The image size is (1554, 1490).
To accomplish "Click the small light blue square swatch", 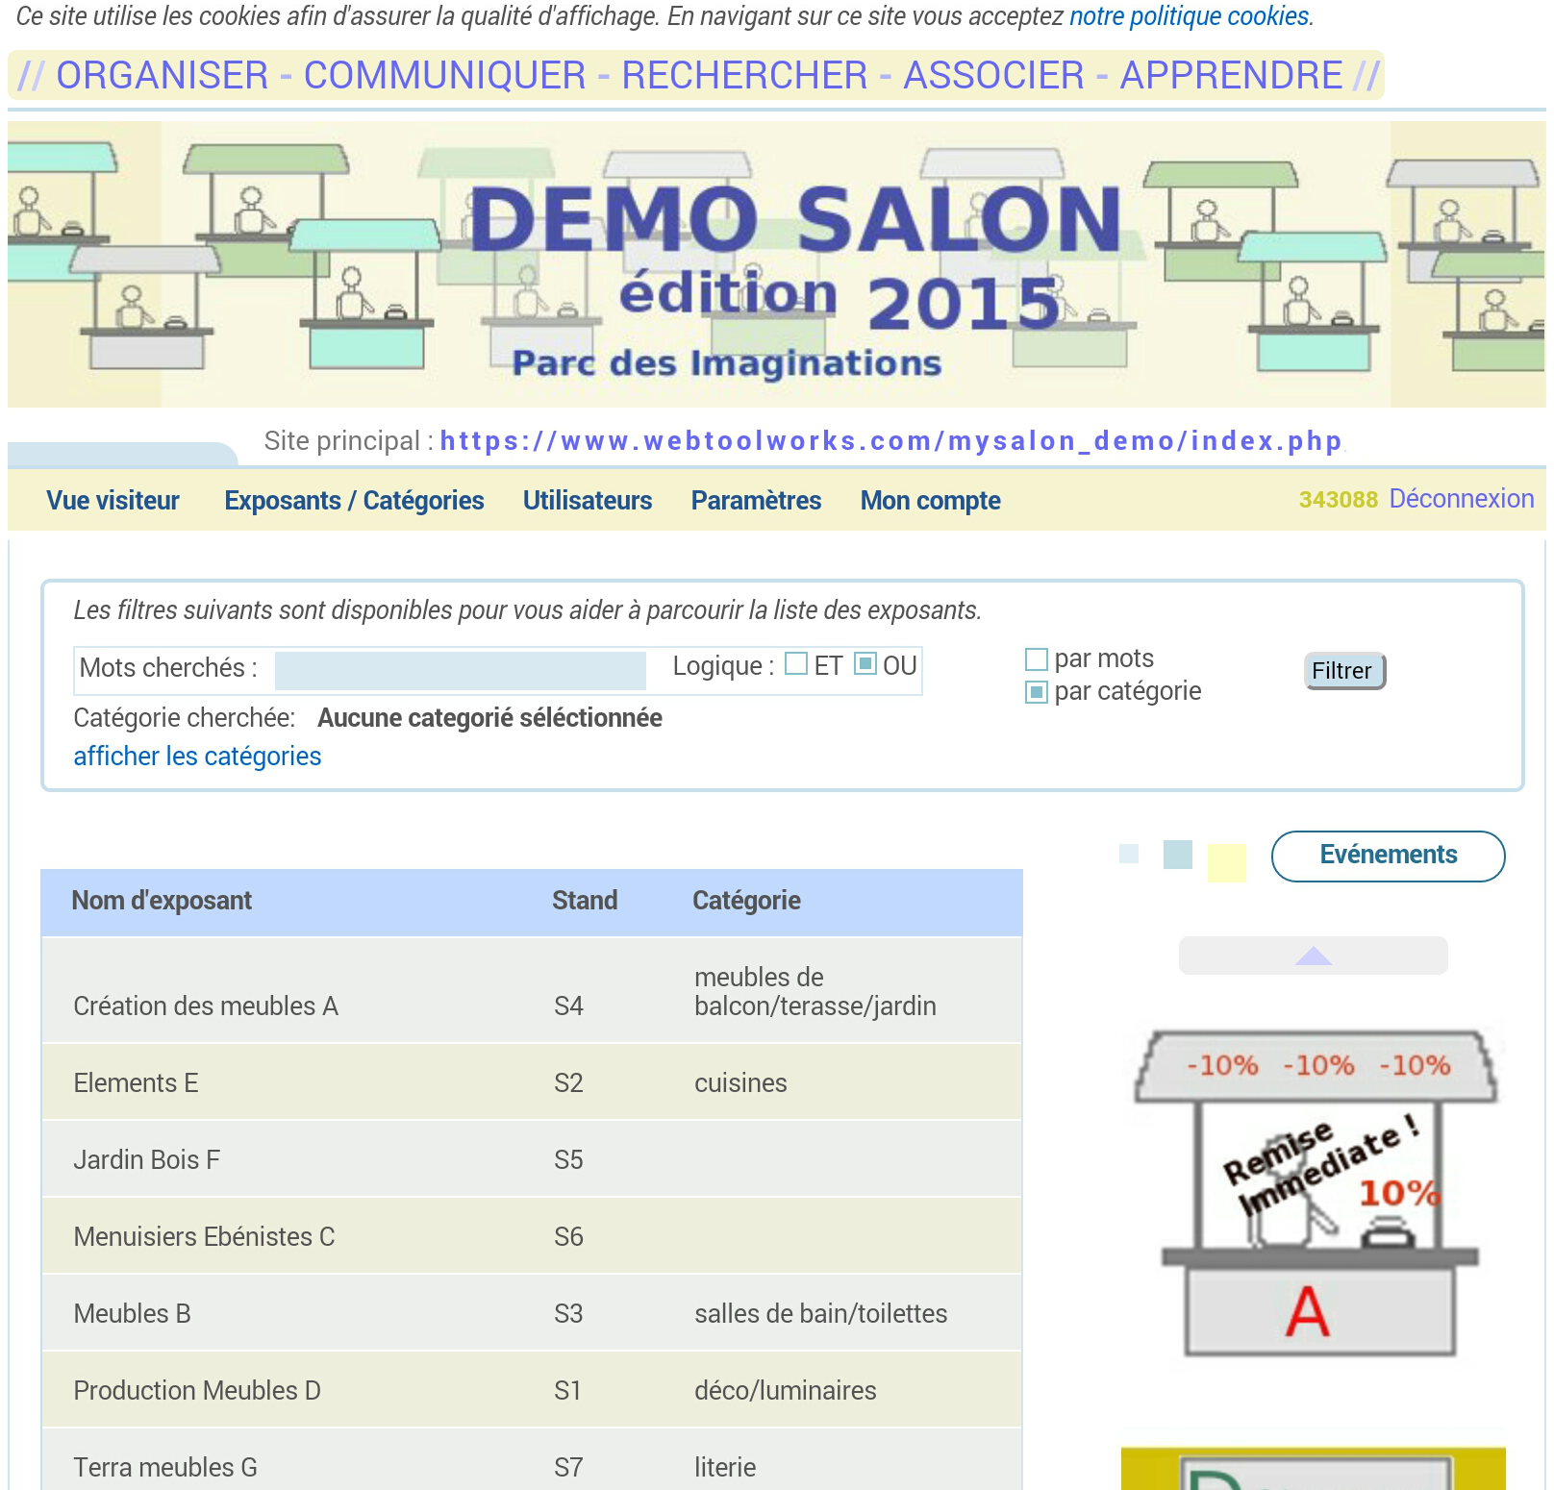I will [1129, 854].
